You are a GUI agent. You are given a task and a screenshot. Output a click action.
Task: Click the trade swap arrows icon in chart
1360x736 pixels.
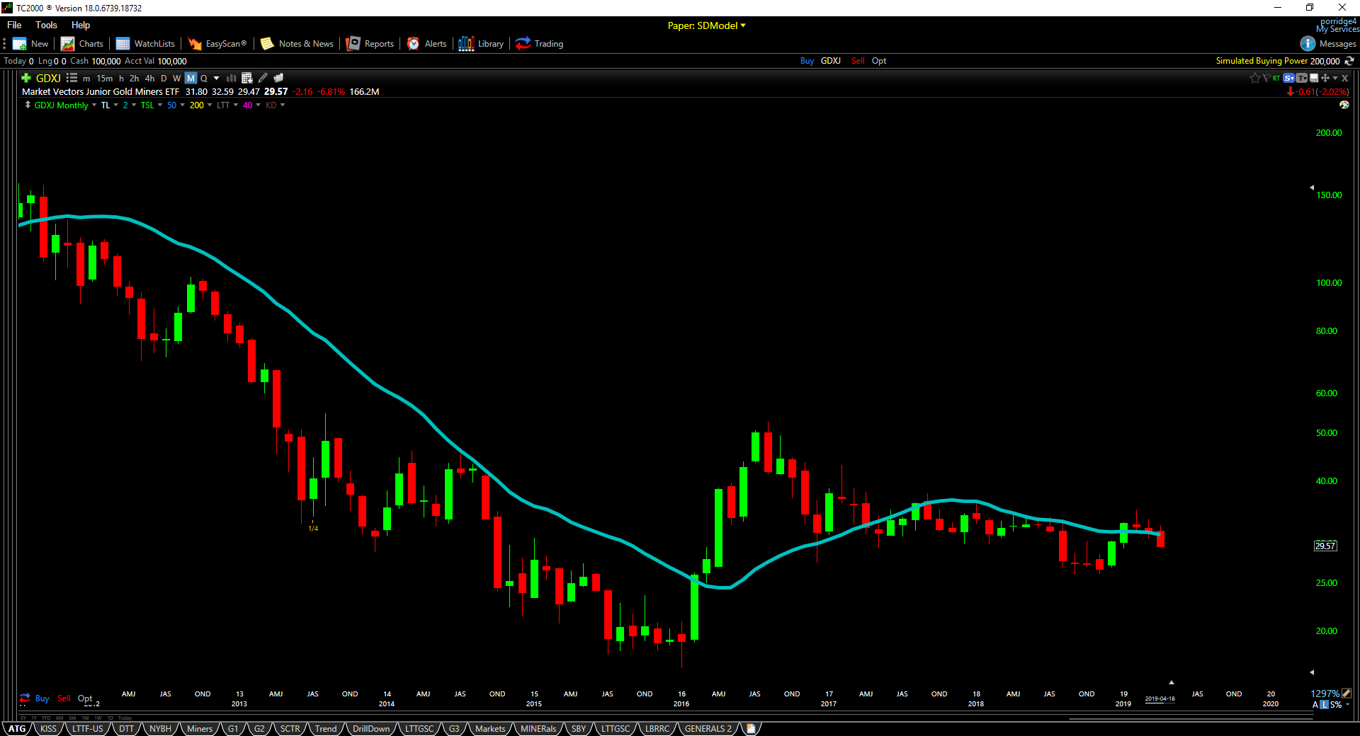tap(25, 698)
